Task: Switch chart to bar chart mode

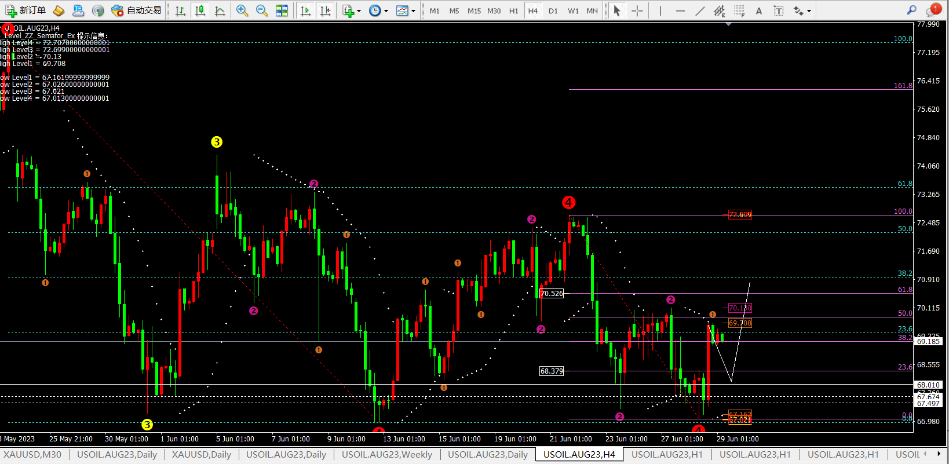Action: (x=180, y=10)
